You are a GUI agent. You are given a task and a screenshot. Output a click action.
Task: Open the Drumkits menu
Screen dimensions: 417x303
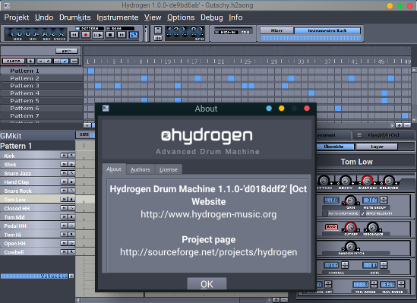click(x=75, y=17)
